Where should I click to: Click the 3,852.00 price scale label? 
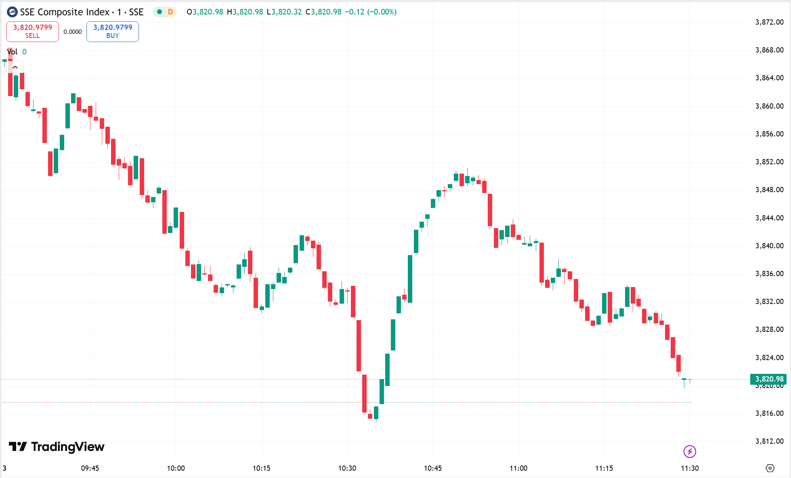(x=769, y=162)
